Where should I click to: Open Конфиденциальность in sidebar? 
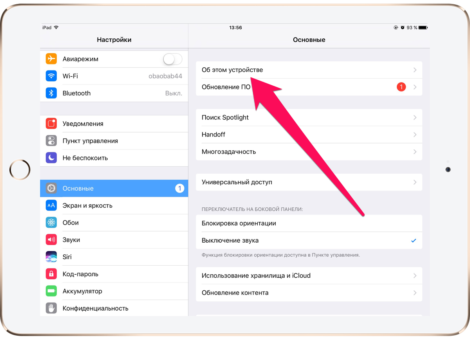(114, 308)
